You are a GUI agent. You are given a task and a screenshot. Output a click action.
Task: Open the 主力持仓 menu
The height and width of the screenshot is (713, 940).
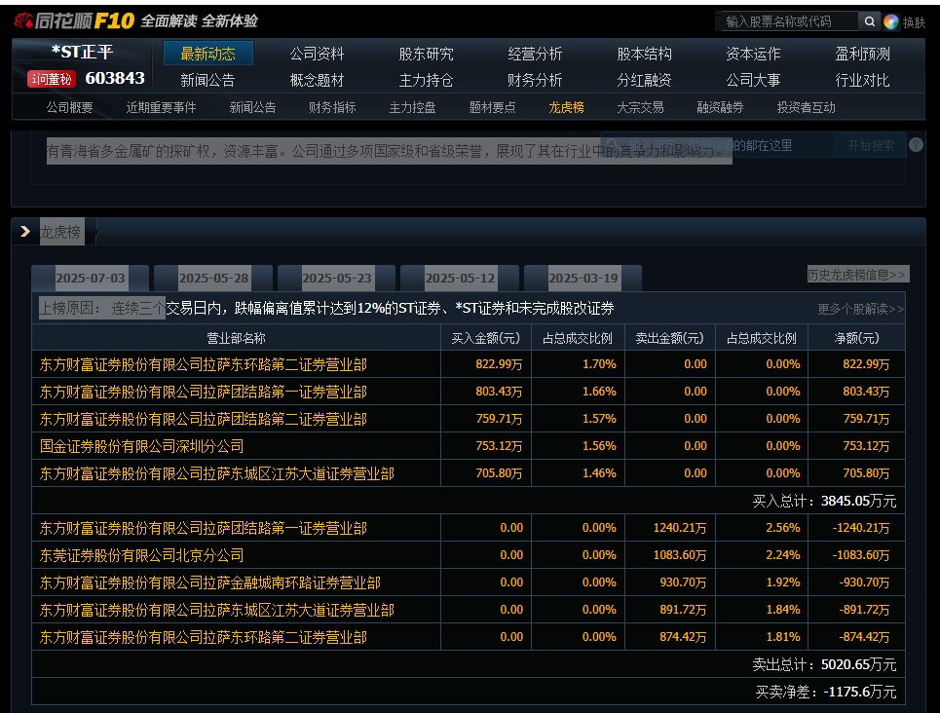pos(427,80)
